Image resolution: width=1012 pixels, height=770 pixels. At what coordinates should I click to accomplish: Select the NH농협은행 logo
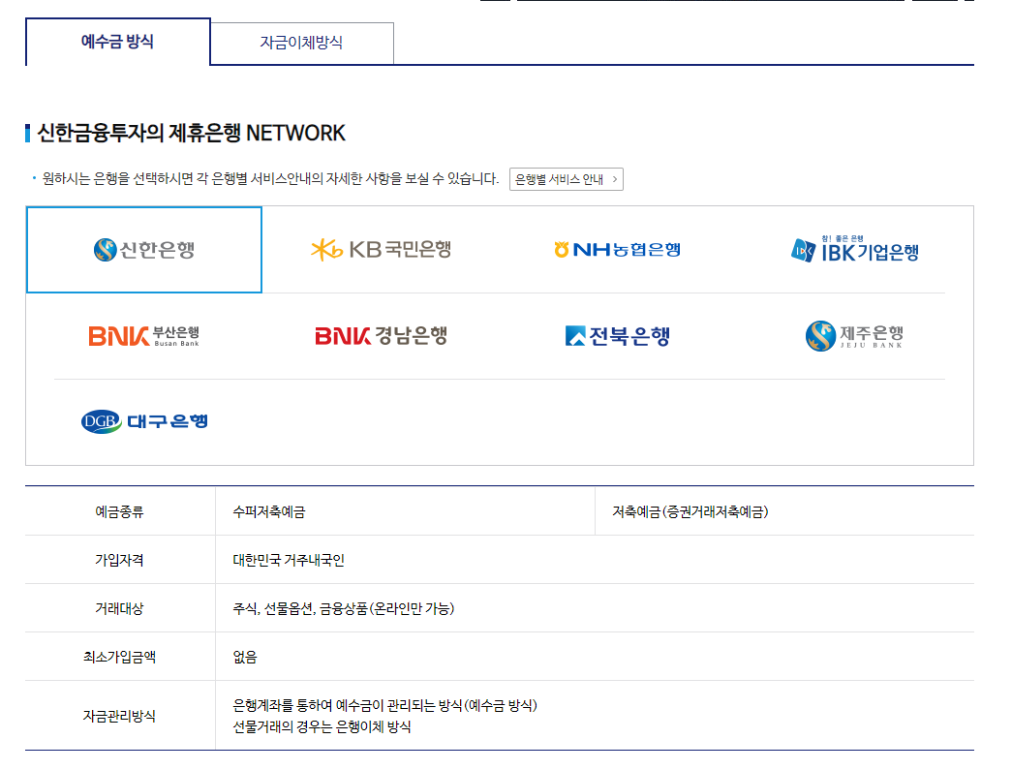point(617,249)
